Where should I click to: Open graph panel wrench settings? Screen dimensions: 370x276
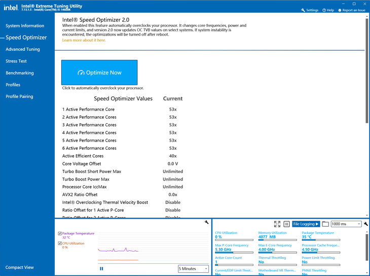coord(207,223)
